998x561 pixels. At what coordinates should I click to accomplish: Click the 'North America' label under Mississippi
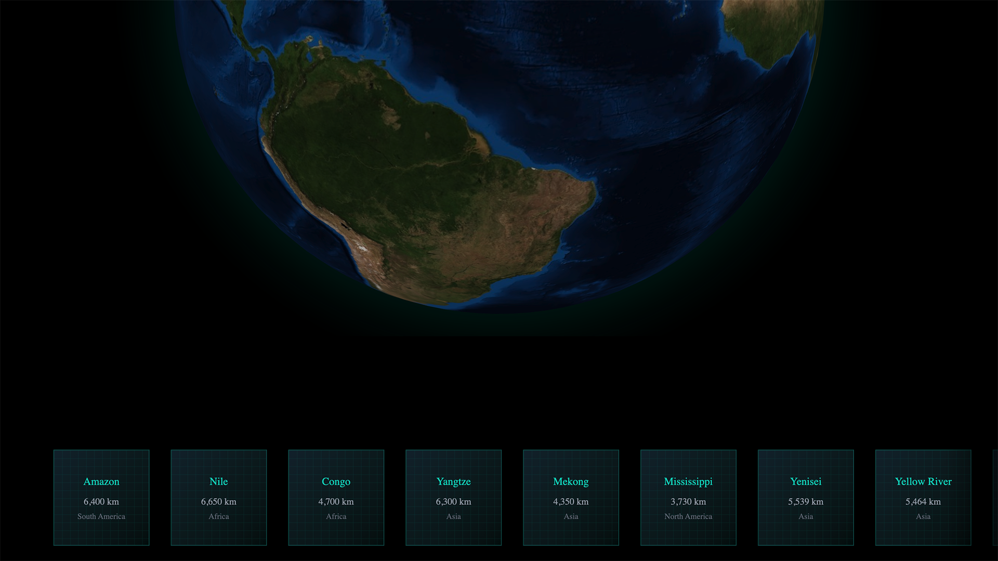pos(688,516)
